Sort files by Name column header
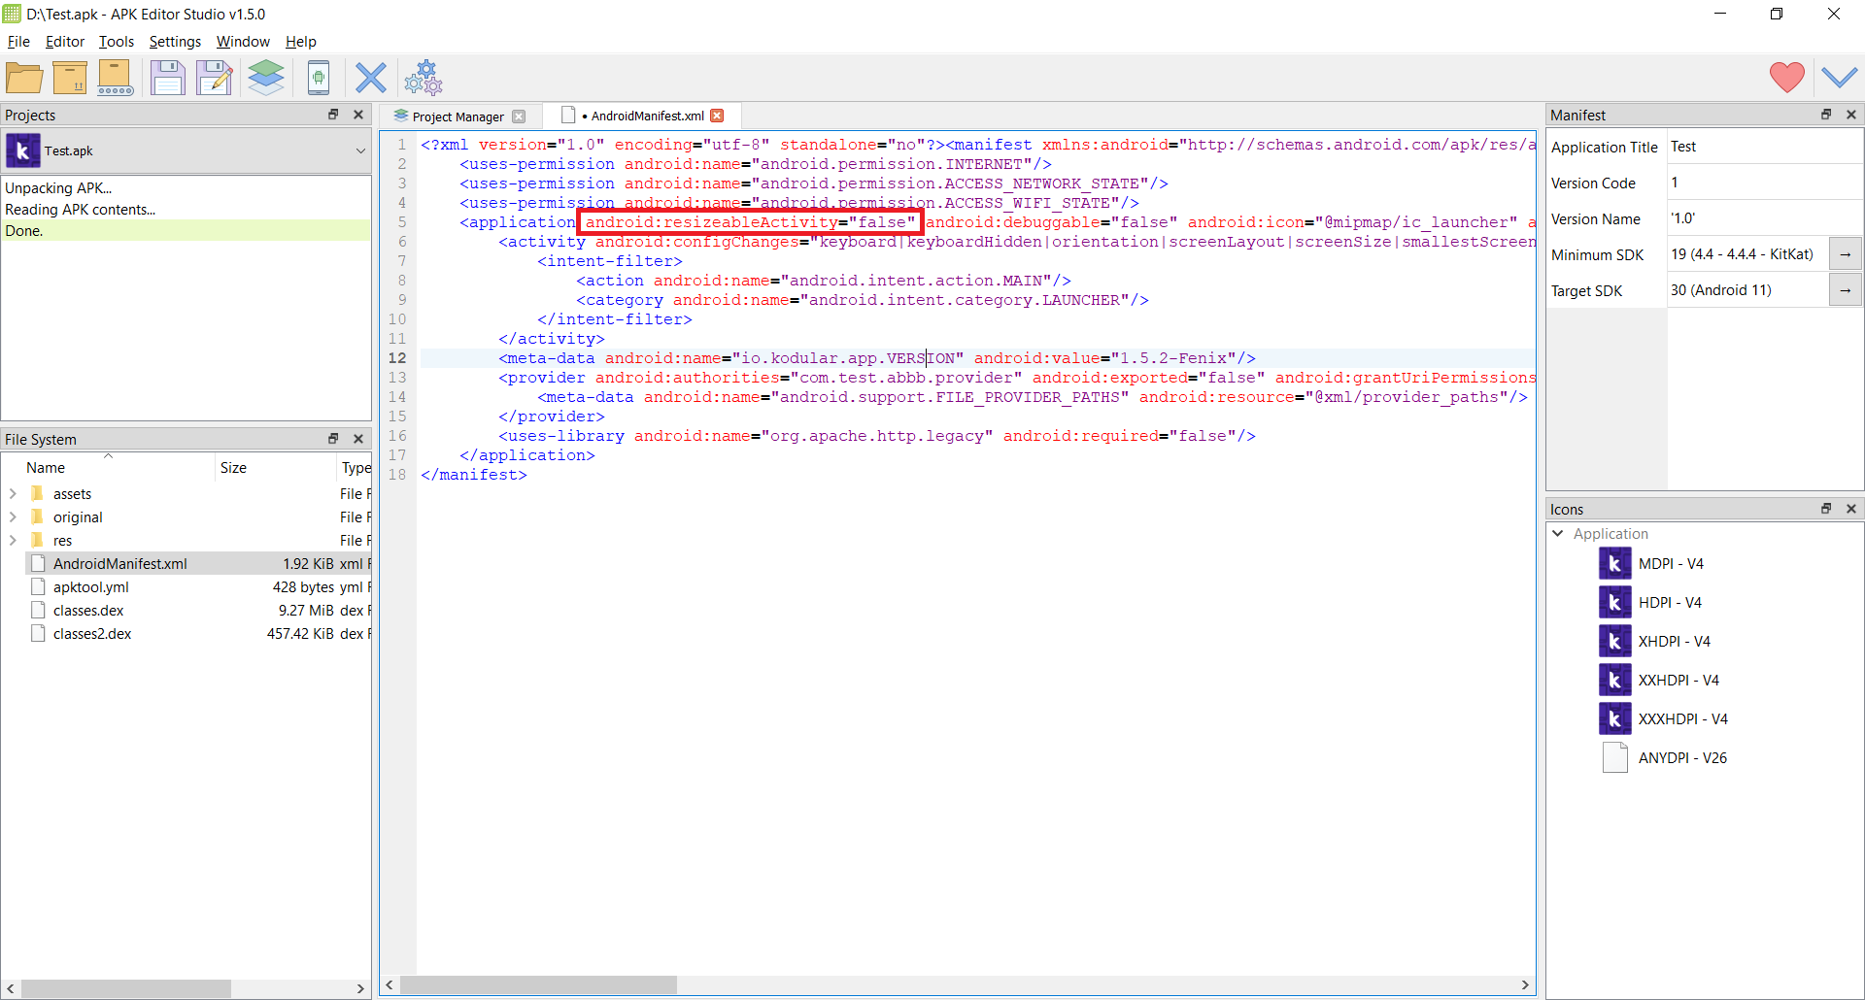 [109, 467]
